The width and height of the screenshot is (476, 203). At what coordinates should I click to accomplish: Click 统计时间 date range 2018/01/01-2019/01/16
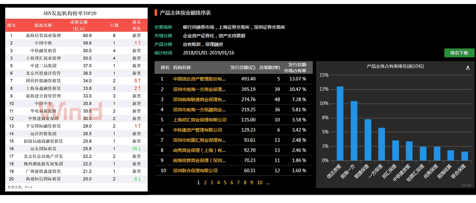click(209, 53)
